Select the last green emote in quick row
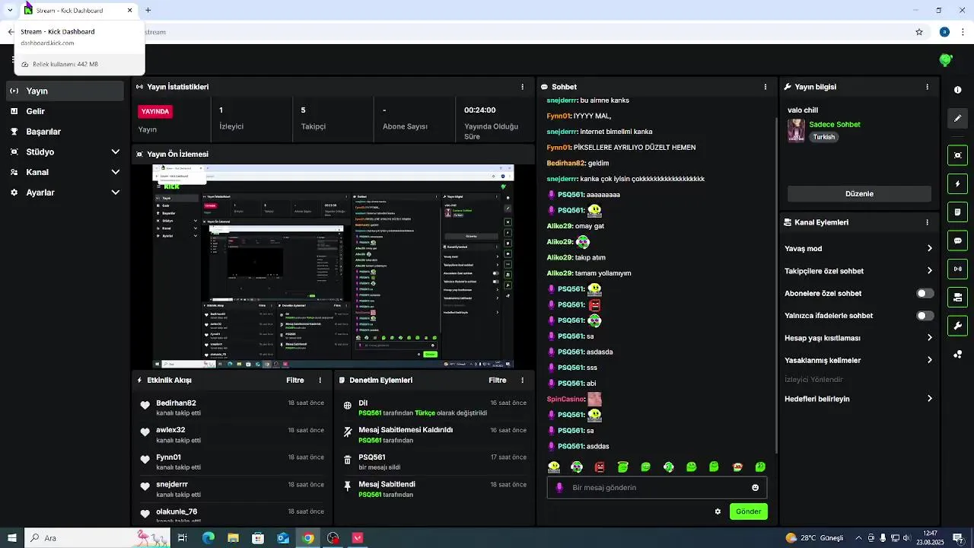The image size is (974, 548). (x=759, y=467)
